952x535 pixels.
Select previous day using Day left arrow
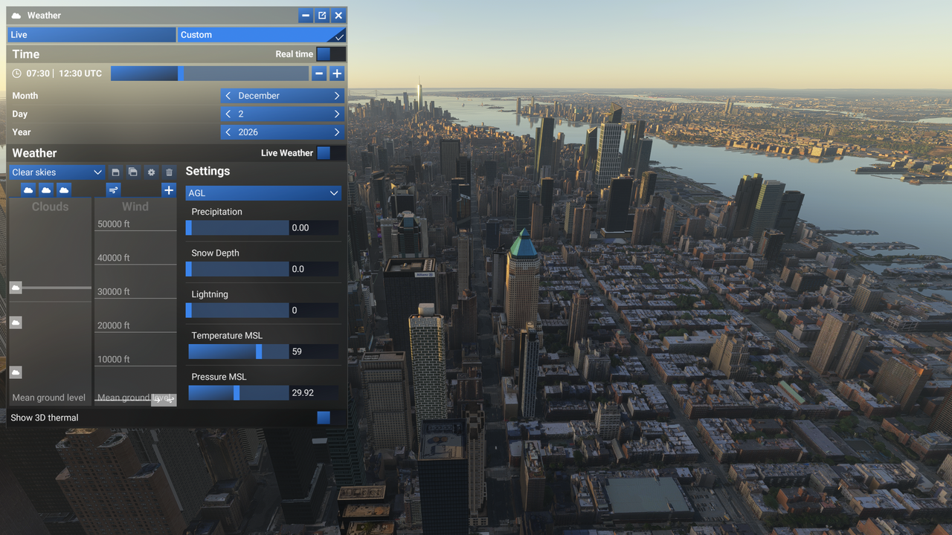(228, 114)
